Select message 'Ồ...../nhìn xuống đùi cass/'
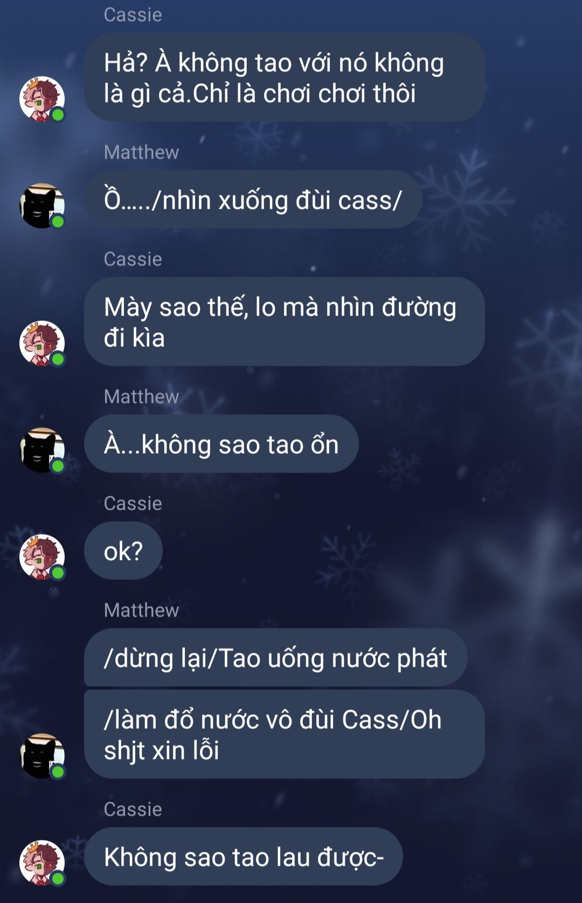This screenshot has height=903, width=582. coord(253,200)
